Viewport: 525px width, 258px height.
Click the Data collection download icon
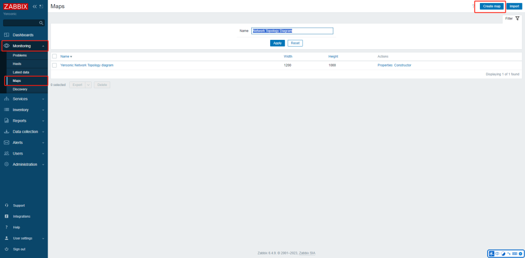(6, 132)
